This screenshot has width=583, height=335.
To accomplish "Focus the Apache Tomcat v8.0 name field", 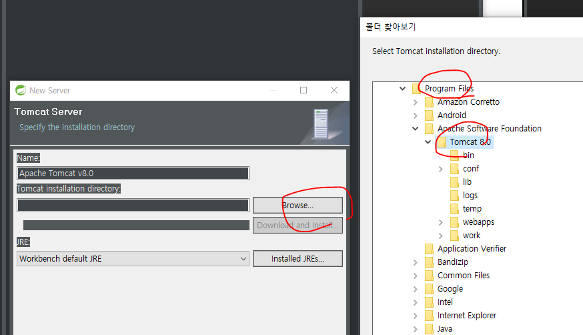I will pos(133,174).
